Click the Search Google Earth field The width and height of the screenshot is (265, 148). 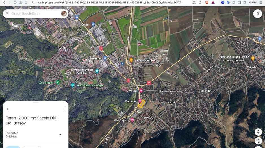pyautogui.click(x=34, y=13)
